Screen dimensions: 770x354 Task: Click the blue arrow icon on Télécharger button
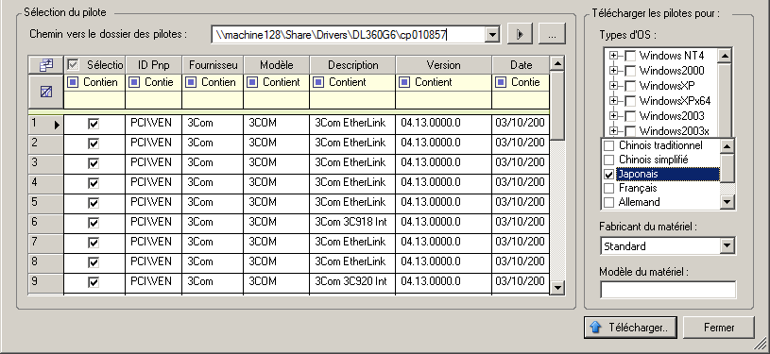(x=596, y=328)
